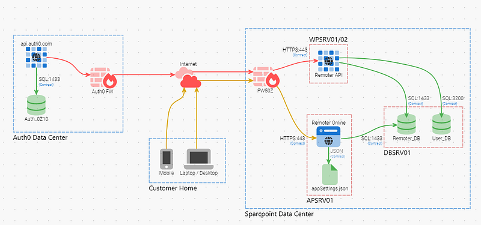Image resolution: width=481 pixels, height=225 pixels.
Task: Click the Auth0 Data Center boundary label
Action: [40, 138]
